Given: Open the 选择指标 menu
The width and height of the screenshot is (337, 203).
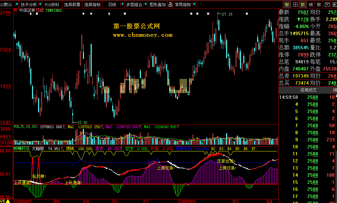Looking at the screenshot, I should pos(92,4).
